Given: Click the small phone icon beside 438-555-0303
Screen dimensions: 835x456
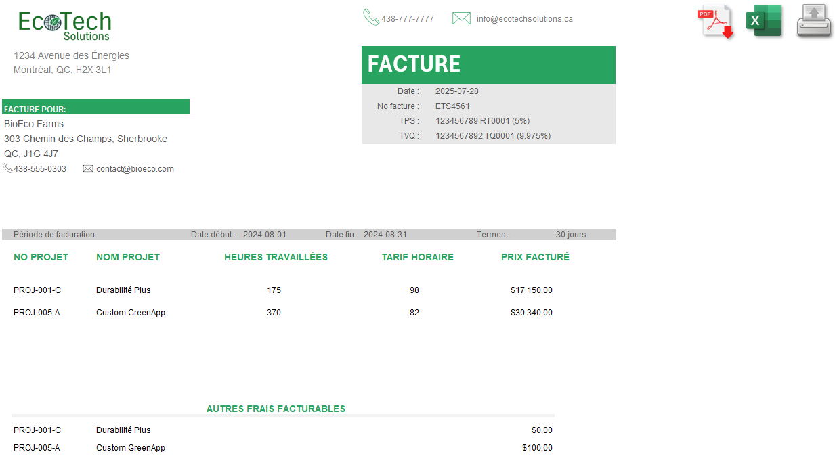Looking at the screenshot, I should 7,168.
